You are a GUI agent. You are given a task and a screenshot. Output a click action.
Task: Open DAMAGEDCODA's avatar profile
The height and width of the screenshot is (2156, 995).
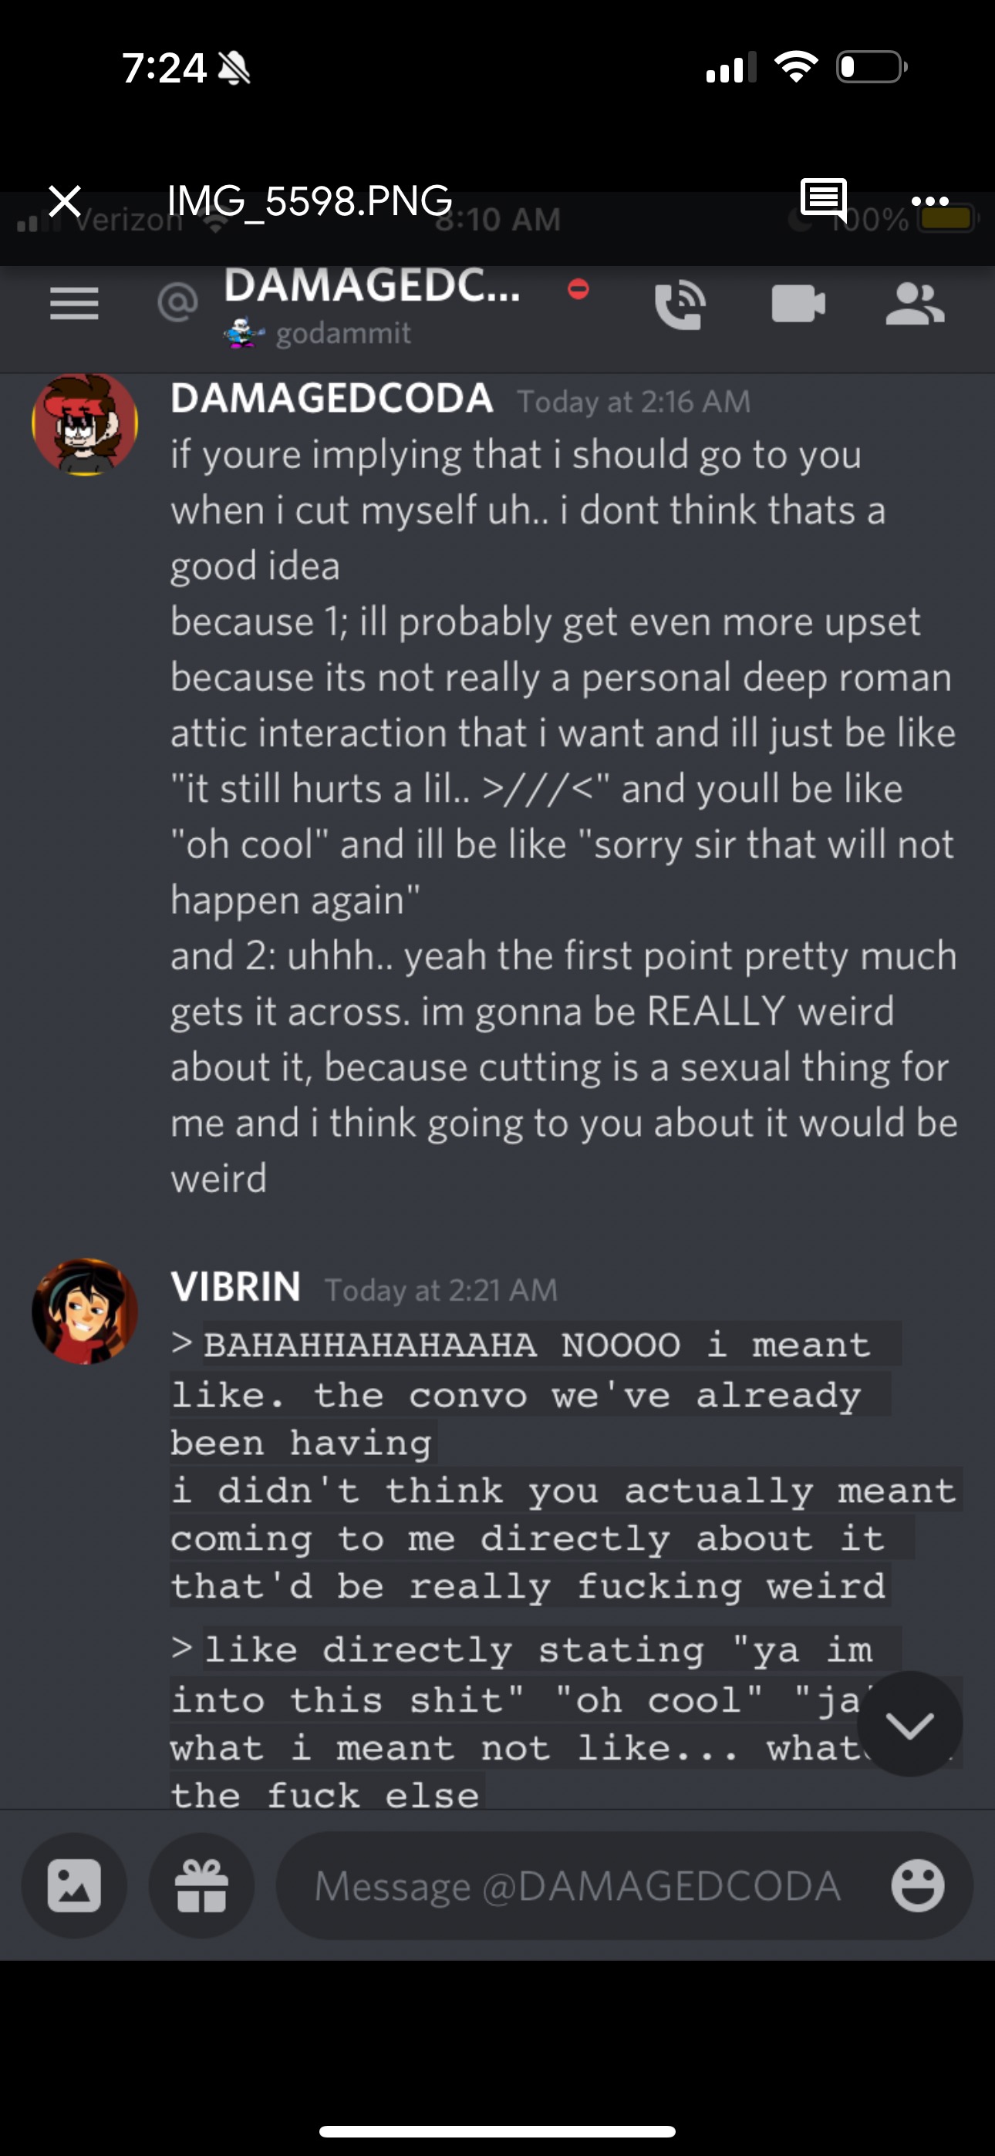coord(85,424)
